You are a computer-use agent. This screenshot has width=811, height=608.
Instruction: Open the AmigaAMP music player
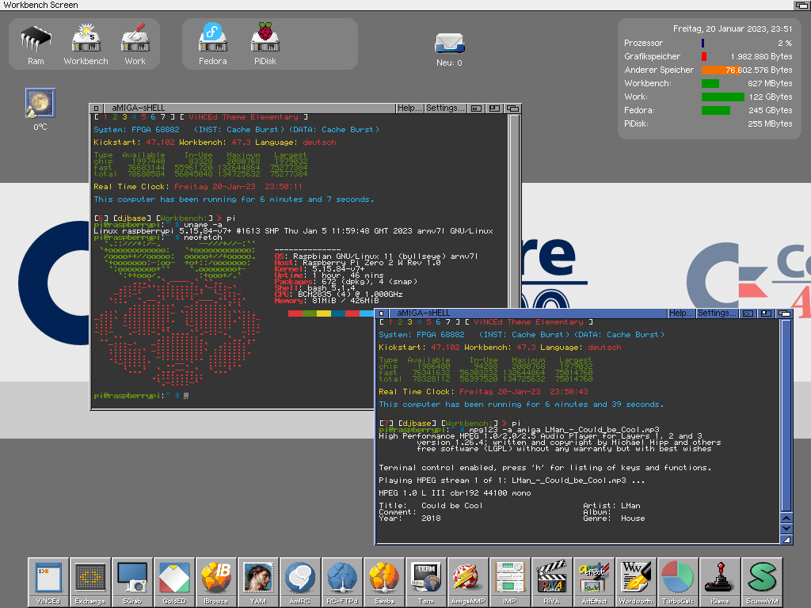pyautogui.click(x=467, y=582)
